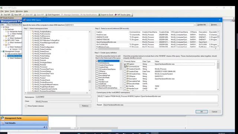
Task: Click the Export to Excel toolbar icon
Action: click(99, 15)
